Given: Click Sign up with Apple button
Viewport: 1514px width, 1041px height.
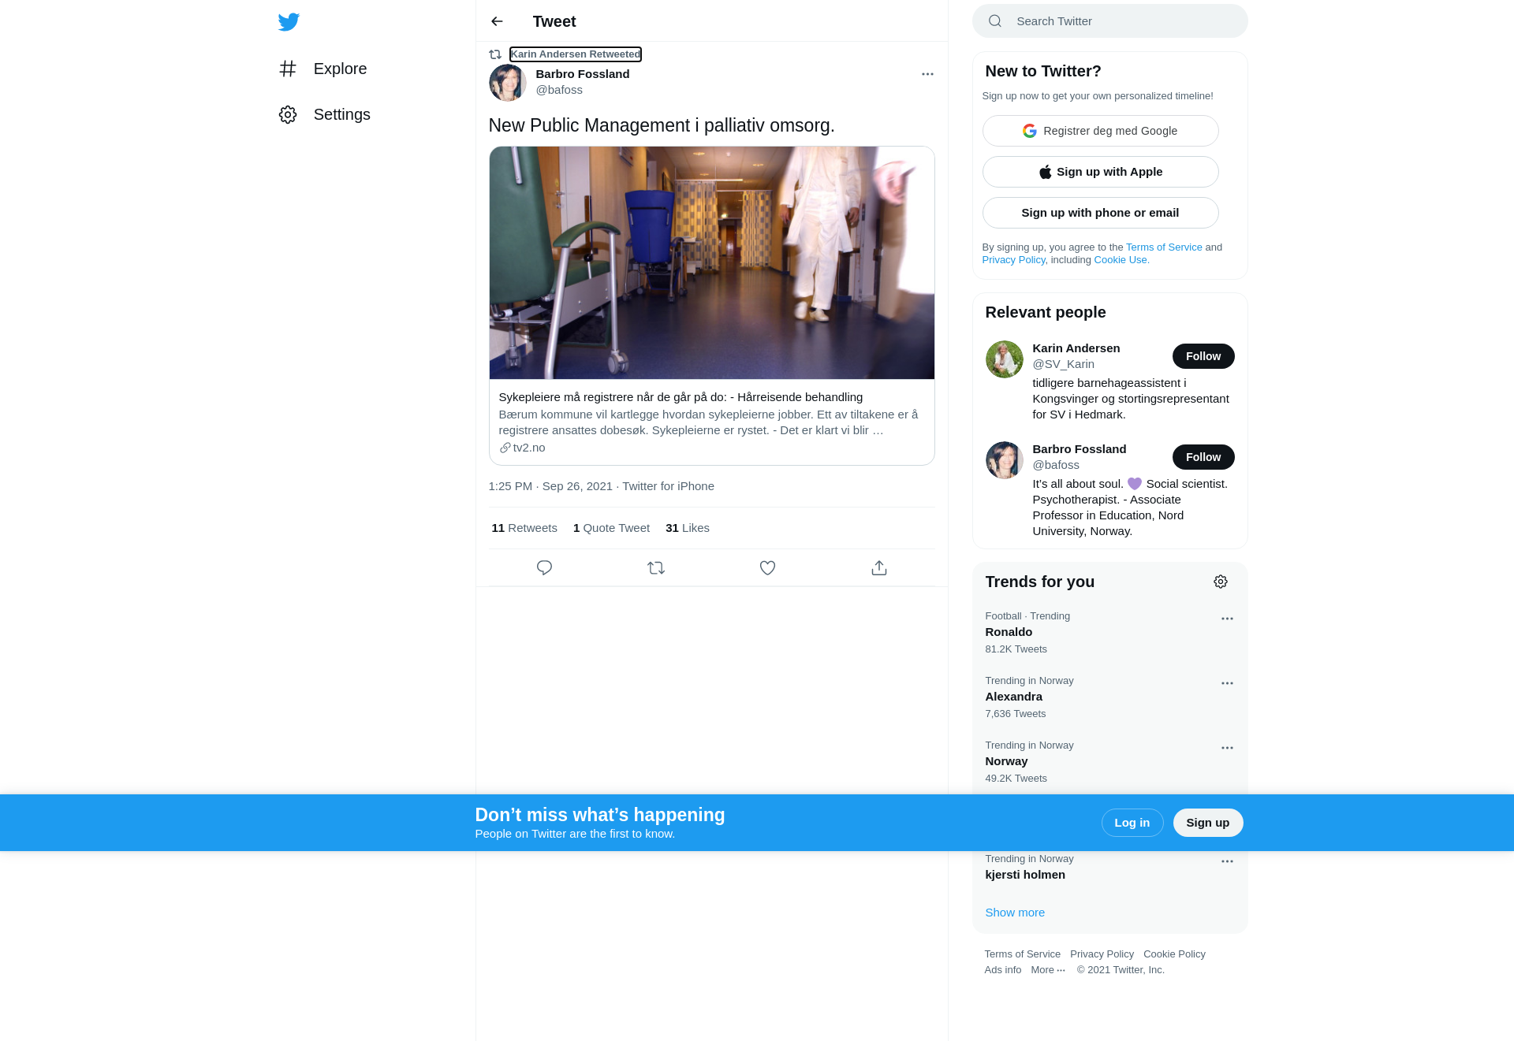Looking at the screenshot, I should pos(1100,172).
